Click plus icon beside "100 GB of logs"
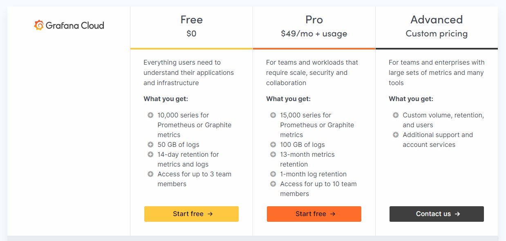506x241 pixels. pos(273,144)
